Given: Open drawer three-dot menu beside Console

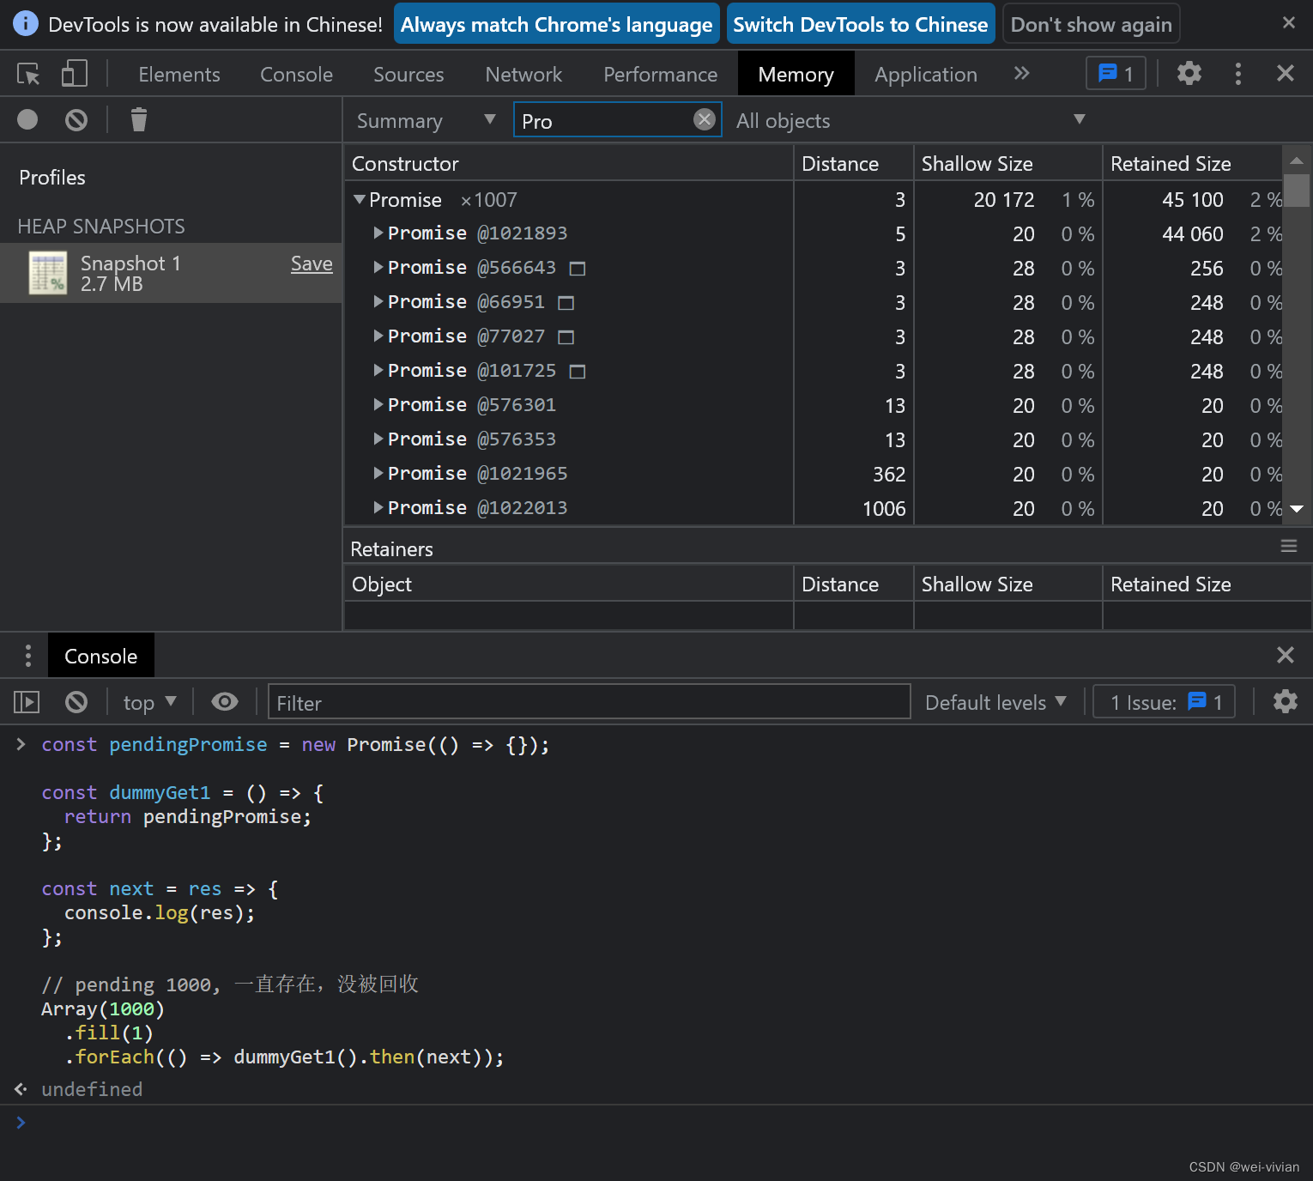Looking at the screenshot, I should tap(28, 656).
